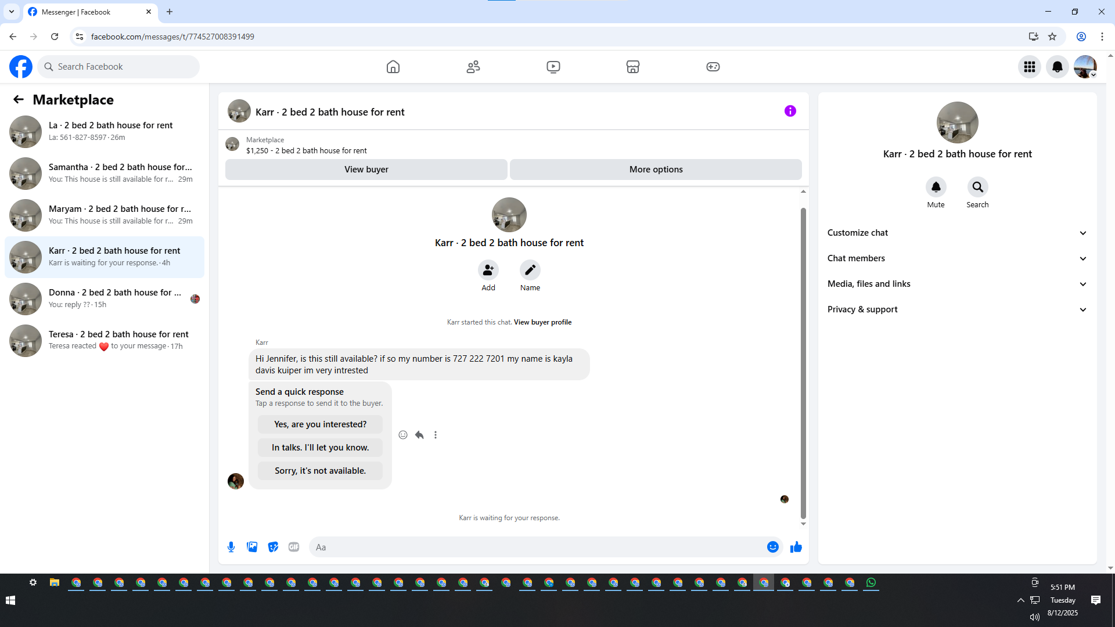This screenshot has height=627, width=1115.
Task: React to message with the smiley icon
Action: (403, 435)
